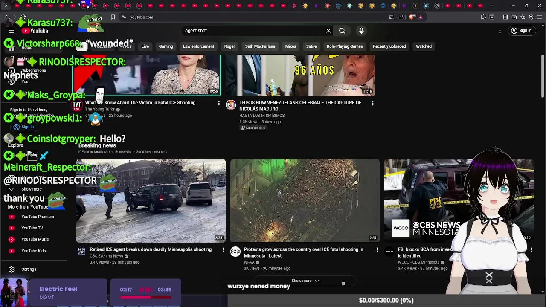This screenshot has width=546, height=307.
Task: View site information icon beside youtube.com
Action: [x=124, y=17]
